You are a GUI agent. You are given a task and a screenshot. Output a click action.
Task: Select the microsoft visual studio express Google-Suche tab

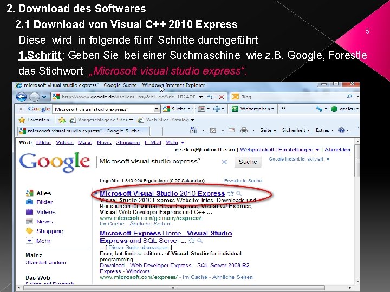pyautogui.click(x=83, y=131)
